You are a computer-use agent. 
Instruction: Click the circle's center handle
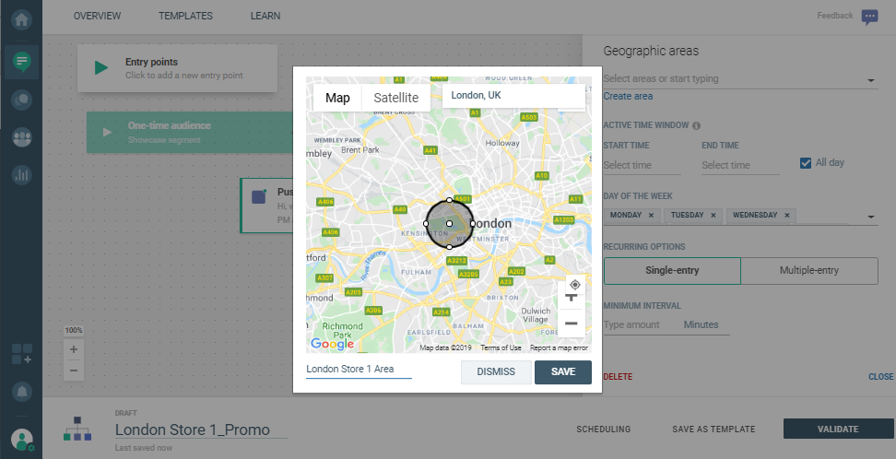[x=450, y=223]
